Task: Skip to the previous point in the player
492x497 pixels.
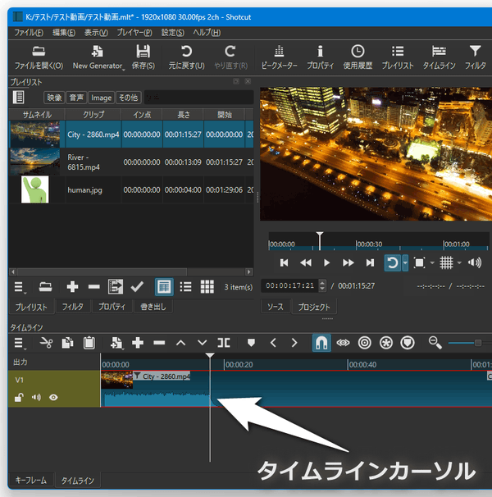Action: pyautogui.click(x=284, y=262)
